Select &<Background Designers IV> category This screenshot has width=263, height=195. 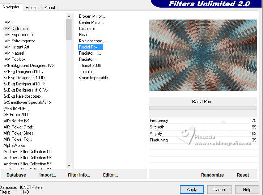(x=29, y=65)
